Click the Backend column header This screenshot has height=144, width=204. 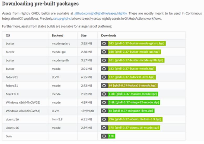tap(57, 35)
